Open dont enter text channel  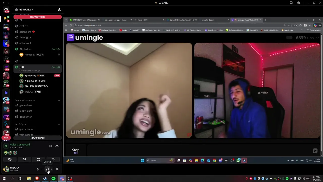pos(38,117)
